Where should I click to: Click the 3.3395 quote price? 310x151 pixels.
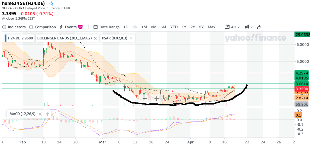[x=9, y=14]
